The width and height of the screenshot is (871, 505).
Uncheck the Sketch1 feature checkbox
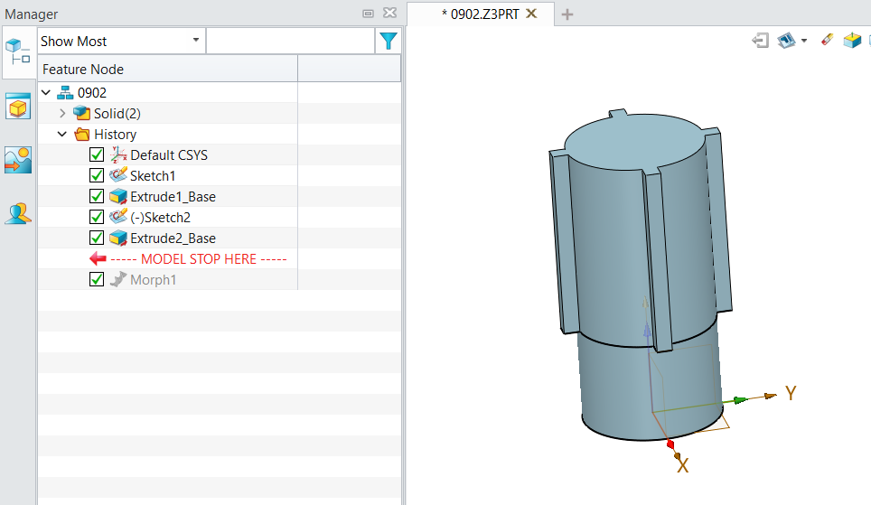pyautogui.click(x=98, y=176)
